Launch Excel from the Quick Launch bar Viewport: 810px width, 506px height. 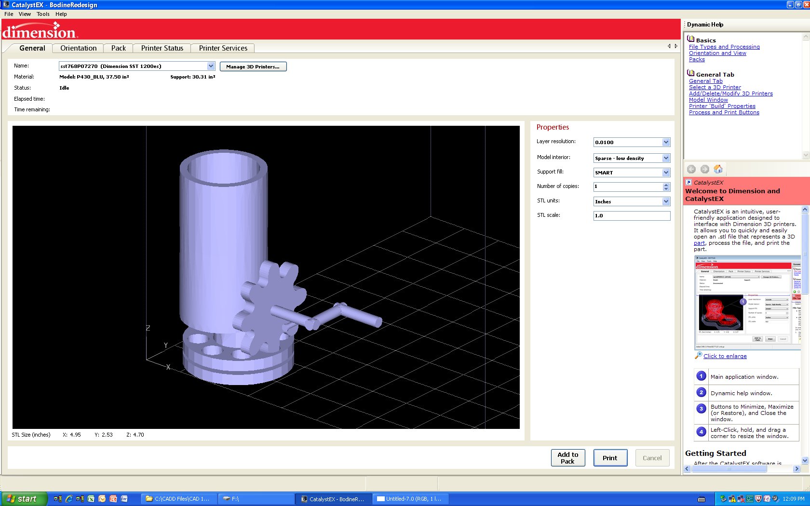(x=91, y=499)
